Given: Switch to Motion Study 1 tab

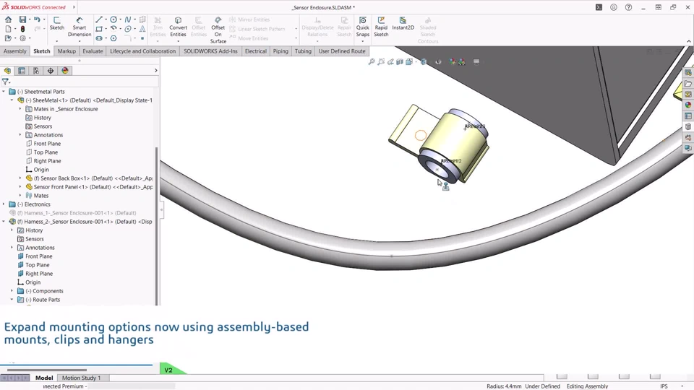Looking at the screenshot, I should [x=82, y=378].
